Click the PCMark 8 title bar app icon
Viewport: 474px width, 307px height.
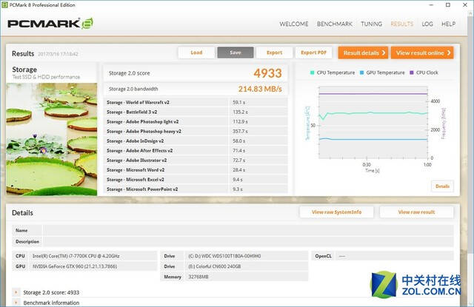(x=6, y=4)
